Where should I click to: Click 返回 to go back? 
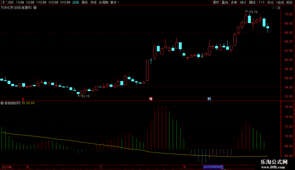pos(289,2)
